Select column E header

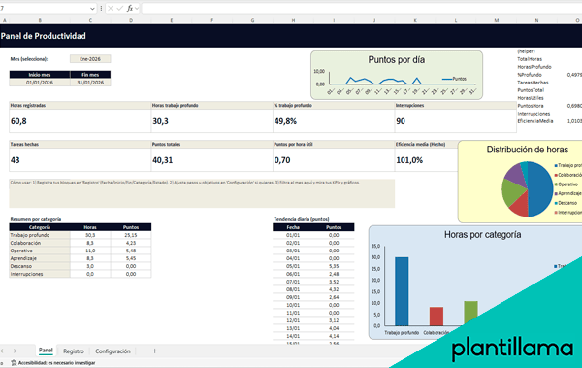click(171, 20)
